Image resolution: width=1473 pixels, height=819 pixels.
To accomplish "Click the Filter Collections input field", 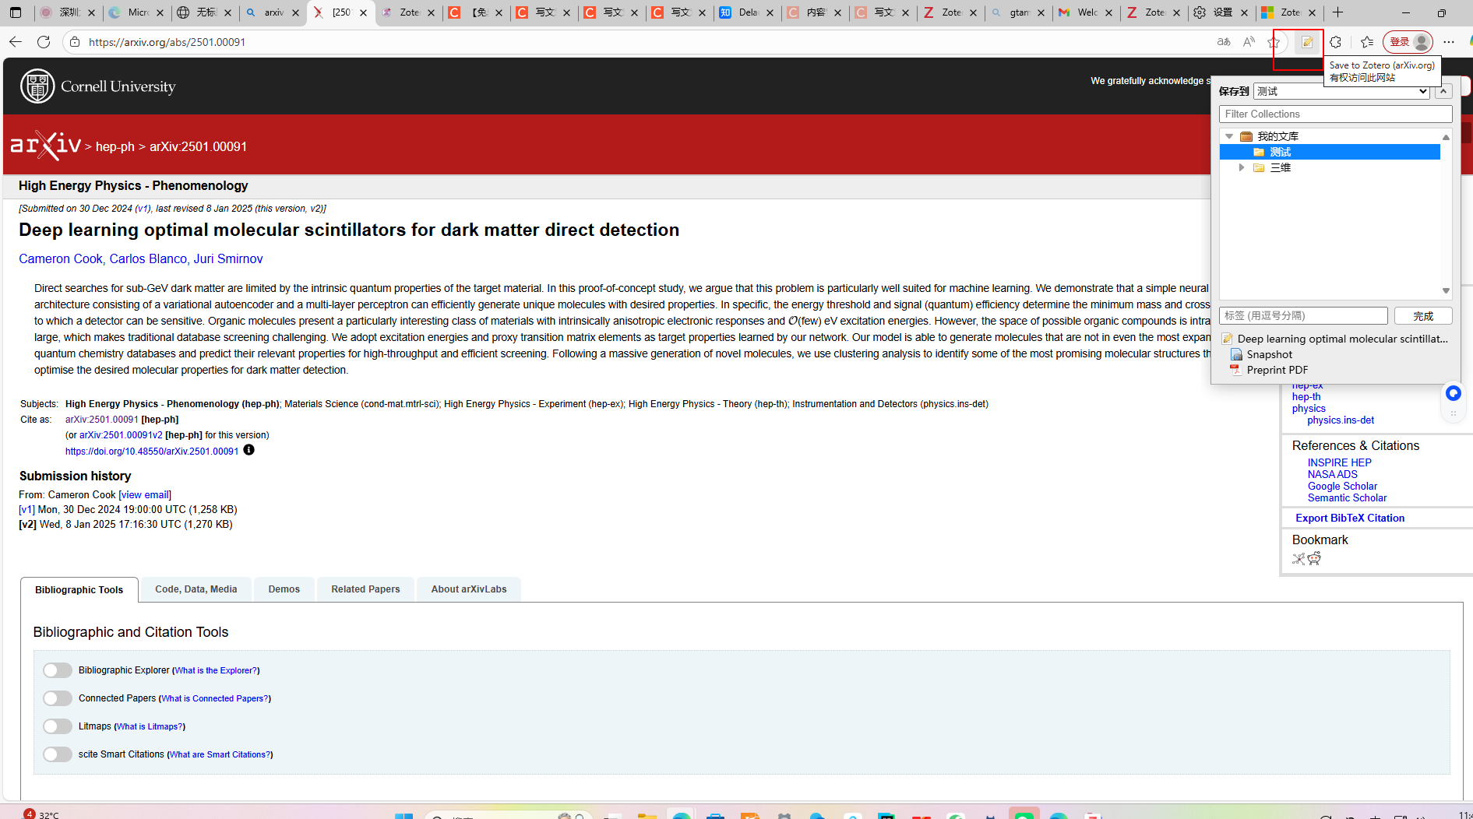I will click(x=1335, y=114).
